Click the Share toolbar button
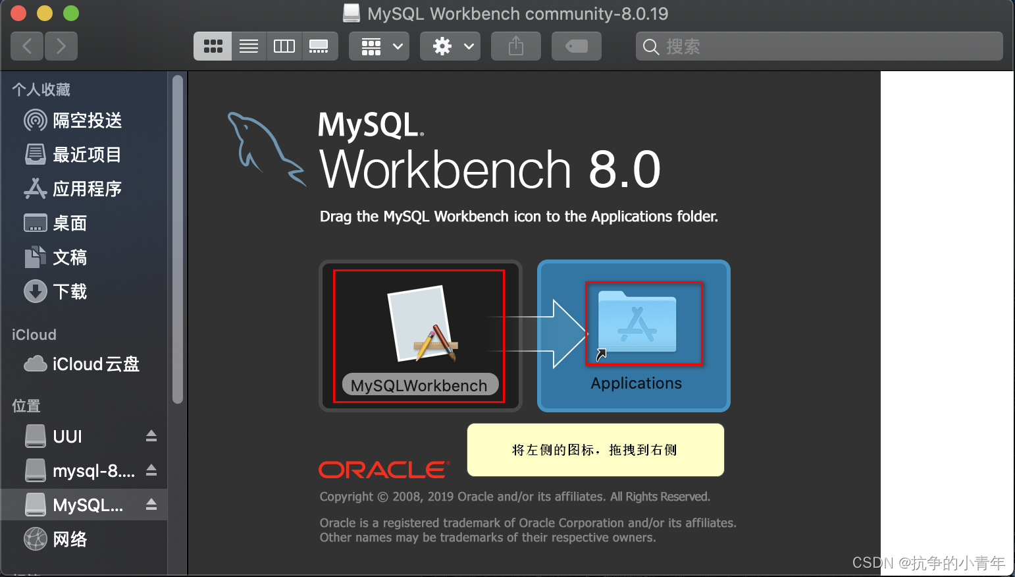1015x577 pixels. (x=516, y=46)
